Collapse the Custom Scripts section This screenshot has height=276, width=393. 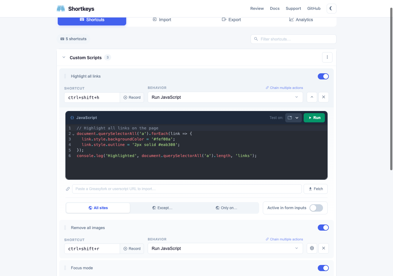click(x=64, y=57)
